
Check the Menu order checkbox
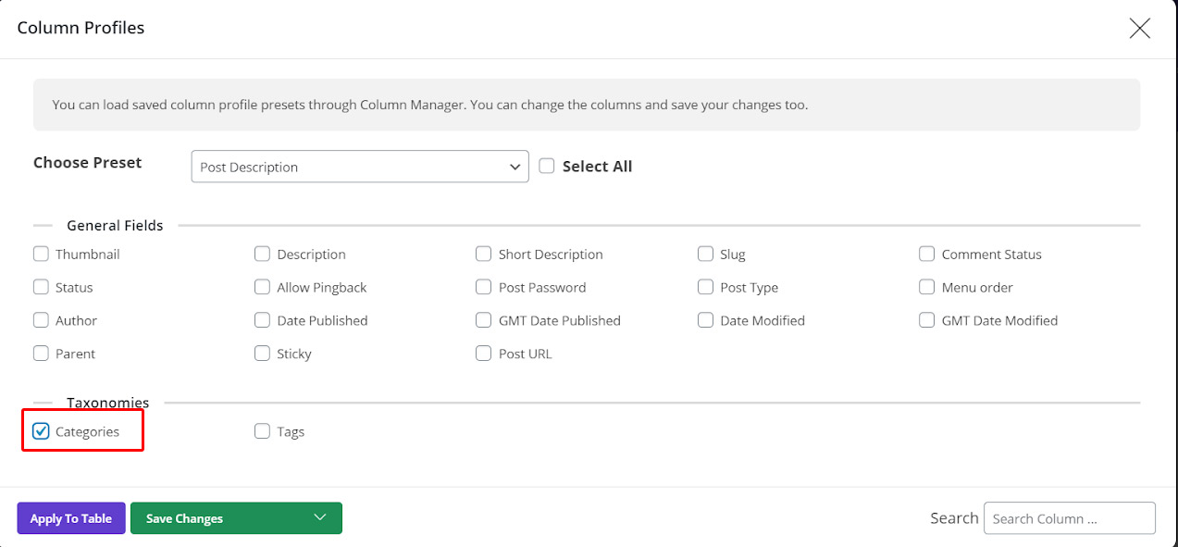click(926, 287)
